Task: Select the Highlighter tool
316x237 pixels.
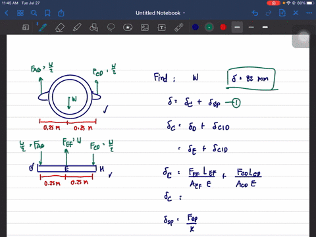Action: 77,28
